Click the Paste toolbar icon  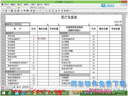click(28, 11)
